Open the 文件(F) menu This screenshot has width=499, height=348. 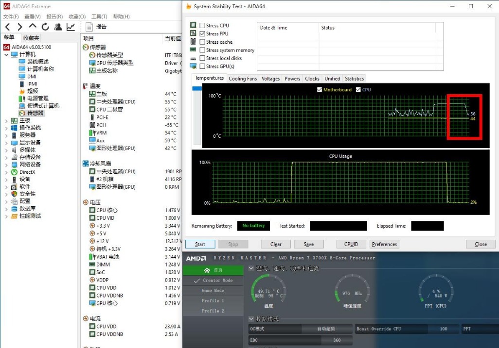pos(11,17)
